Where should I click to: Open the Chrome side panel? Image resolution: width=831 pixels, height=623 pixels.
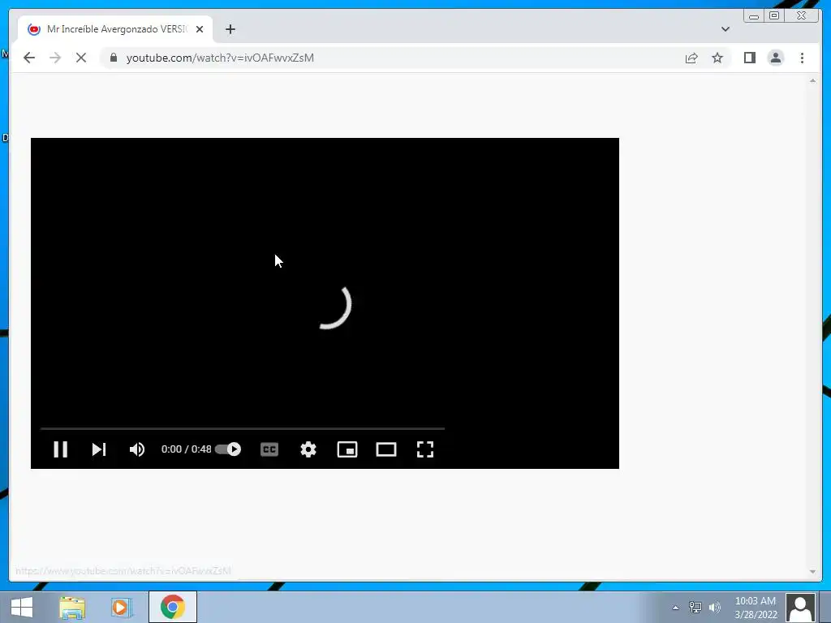(x=749, y=58)
